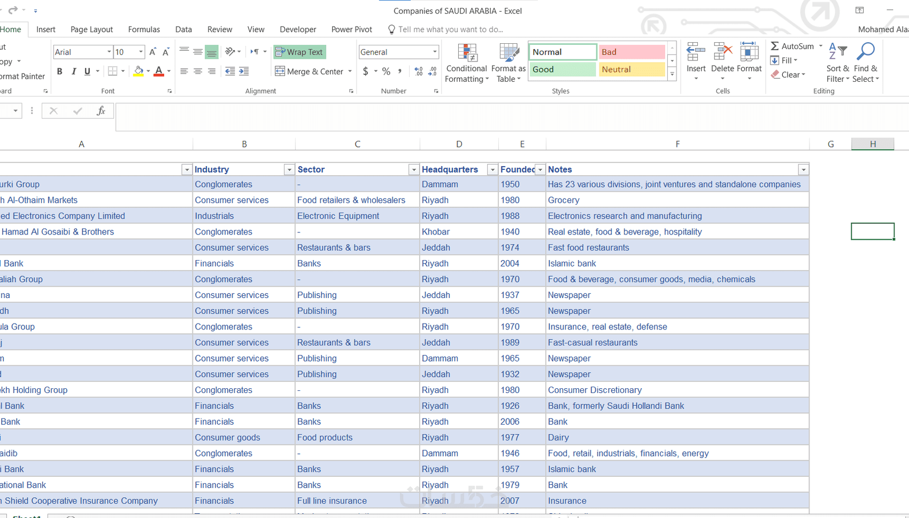This screenshot has width=909, height=518.
Task: Open the Alignment dialog launcher
Action: click(x=351, y=91)
